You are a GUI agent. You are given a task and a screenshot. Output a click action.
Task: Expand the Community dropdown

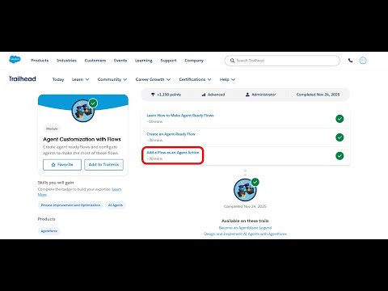(x=112, y=79)
